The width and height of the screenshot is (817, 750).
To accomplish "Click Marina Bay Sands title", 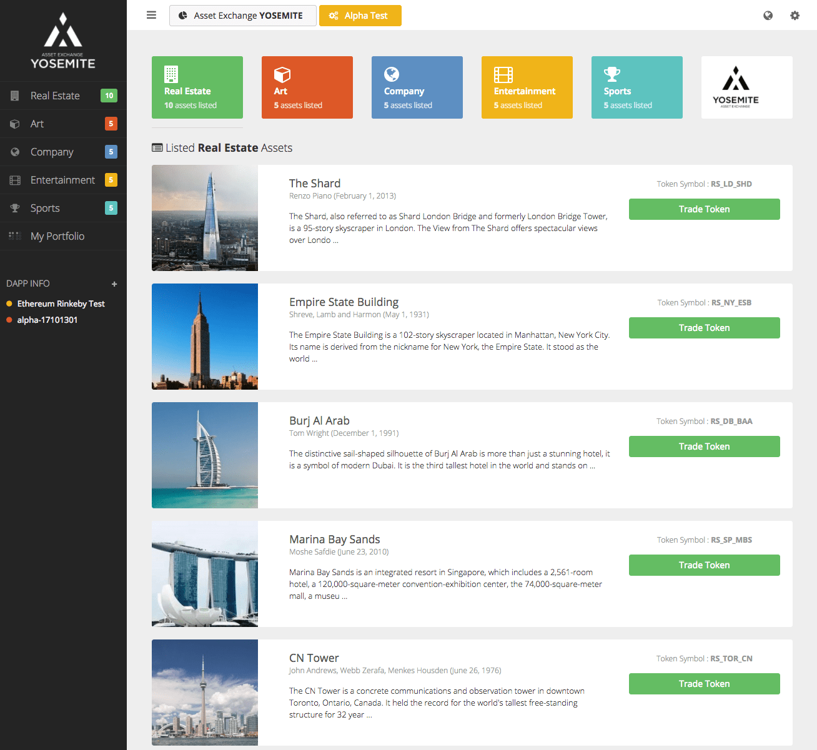I will point(335,540).
